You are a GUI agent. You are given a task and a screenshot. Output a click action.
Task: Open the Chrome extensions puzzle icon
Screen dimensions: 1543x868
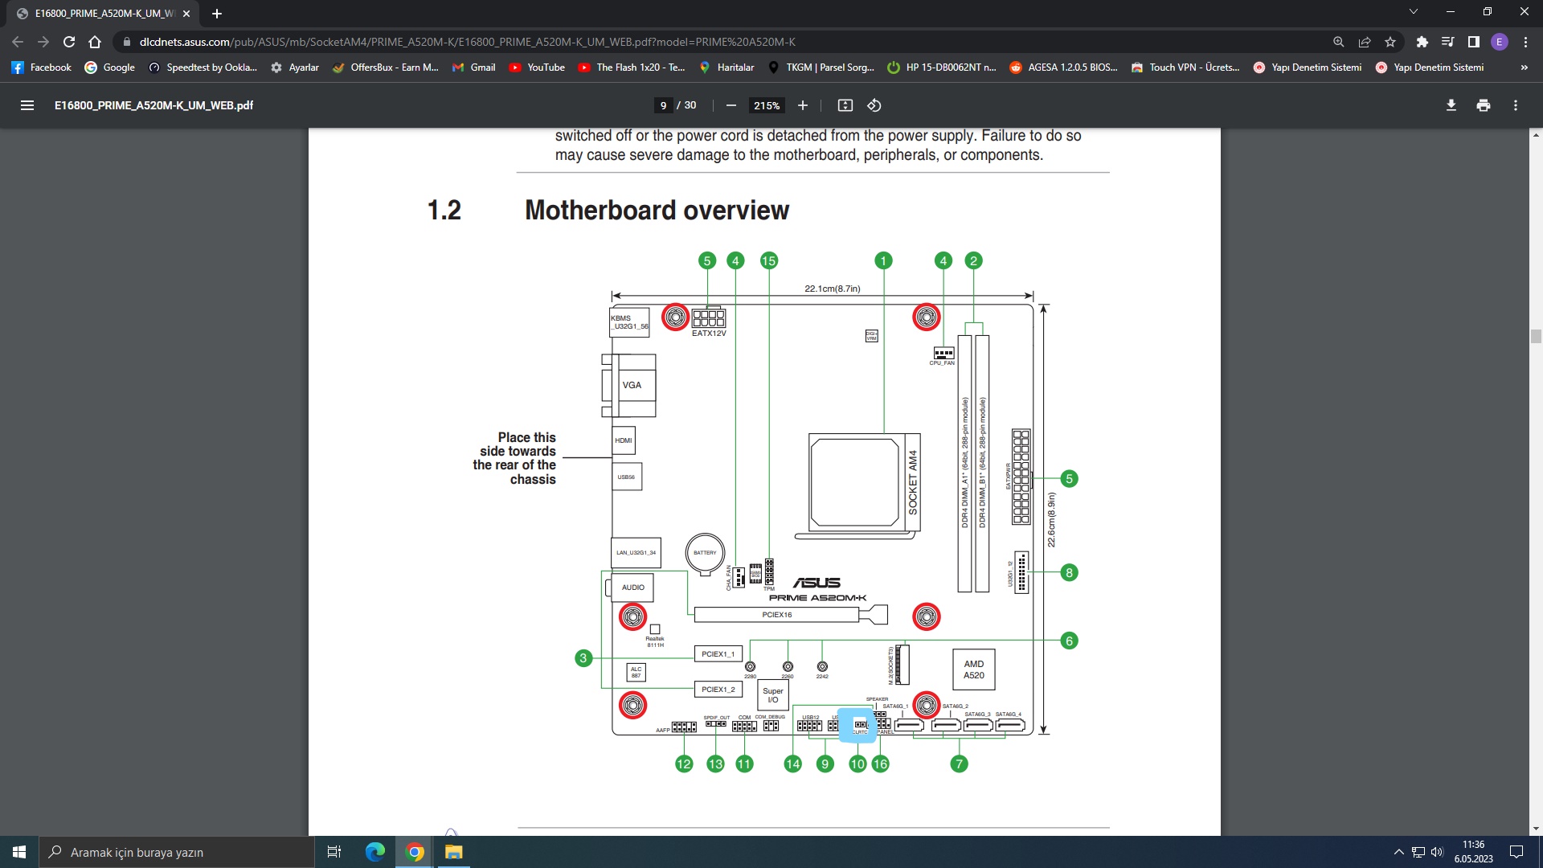click(1422, 42)
